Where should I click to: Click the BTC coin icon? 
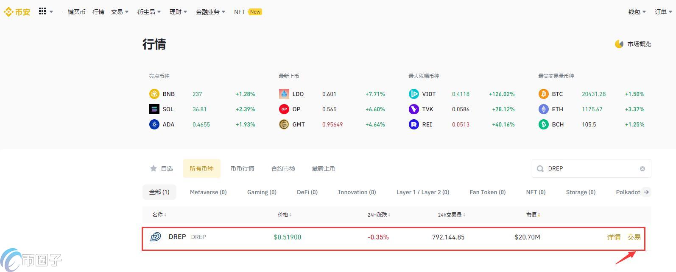click(543, 94)
